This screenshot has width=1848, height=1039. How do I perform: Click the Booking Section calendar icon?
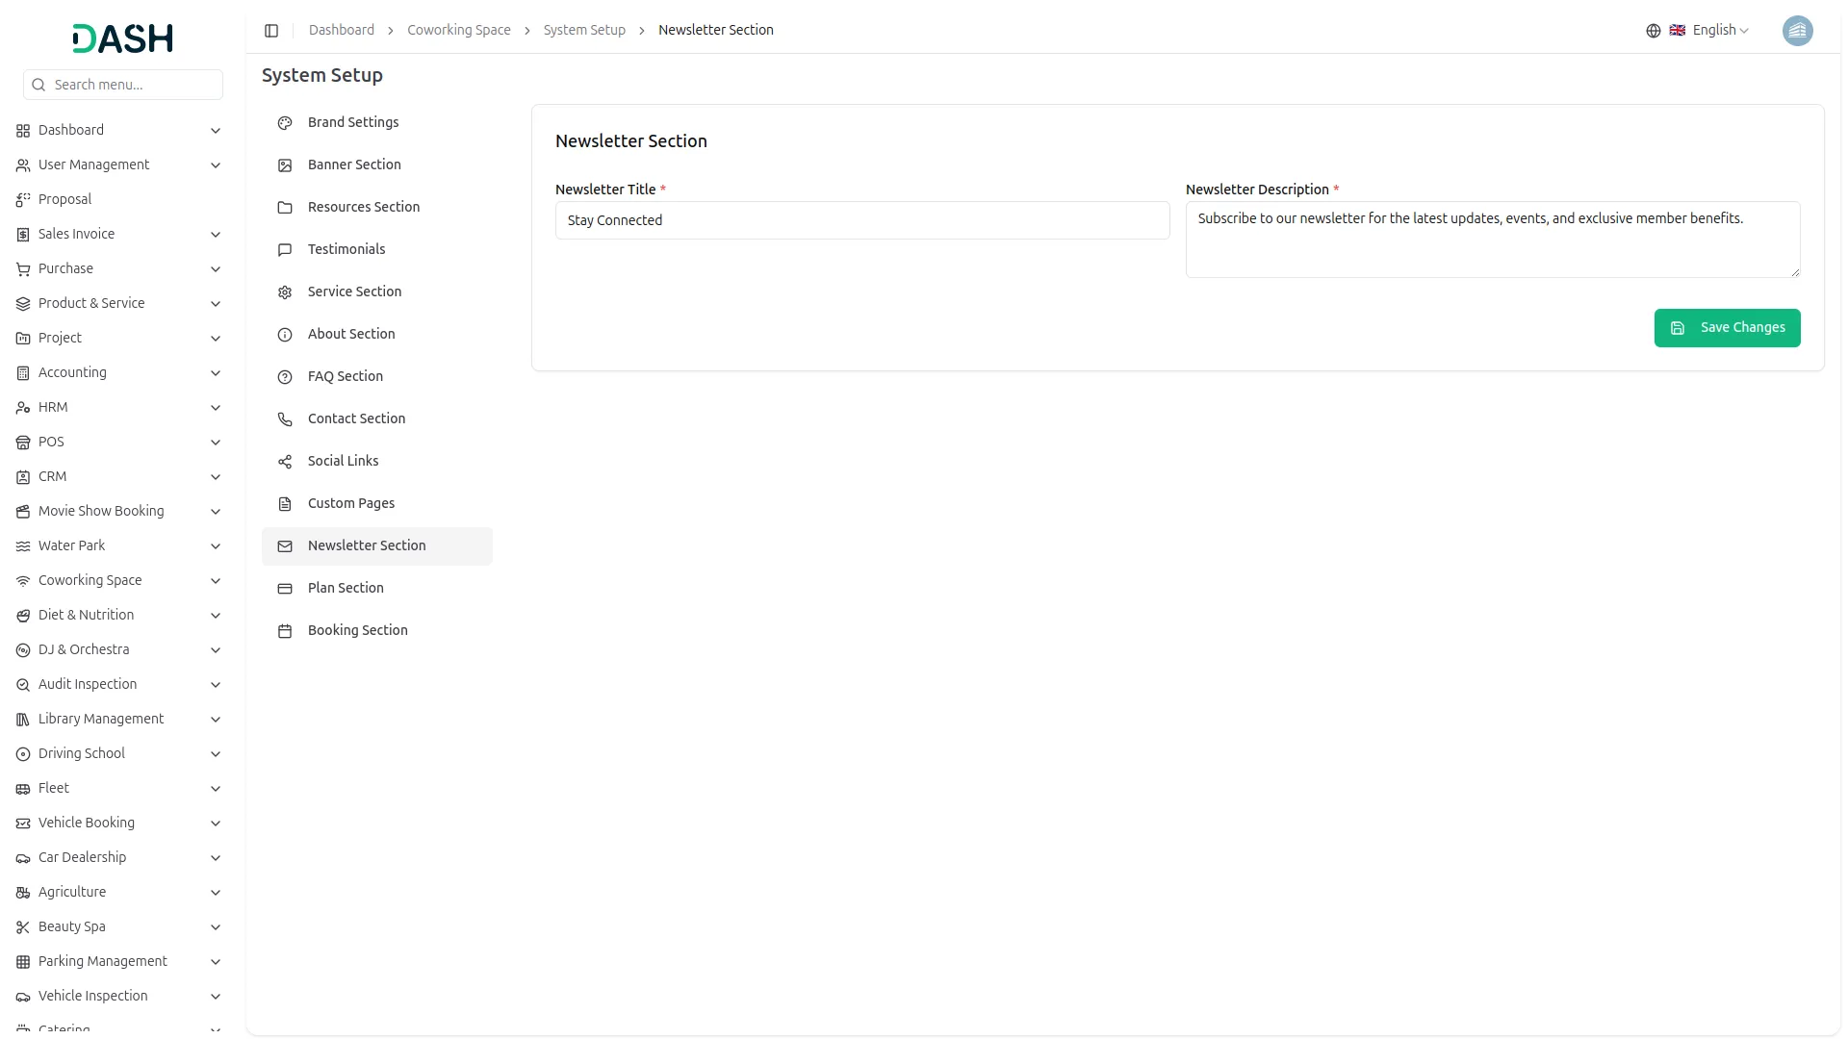click(x=285, y=631)
